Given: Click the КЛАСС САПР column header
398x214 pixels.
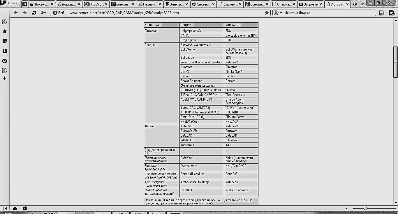Looking at the screenshot, I should click(162, 25).
